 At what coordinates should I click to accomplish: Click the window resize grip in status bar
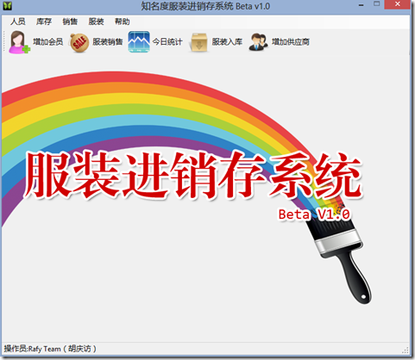[406, 350]
